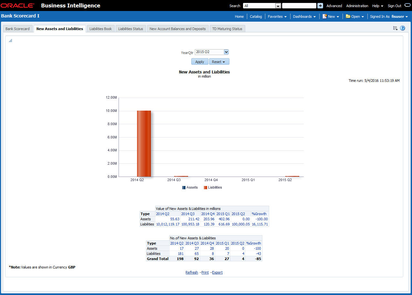The image size is (412, 295).
Task: Click the 100,953.18 value cell
Action: pyautogui.click(x=190, y=224)
